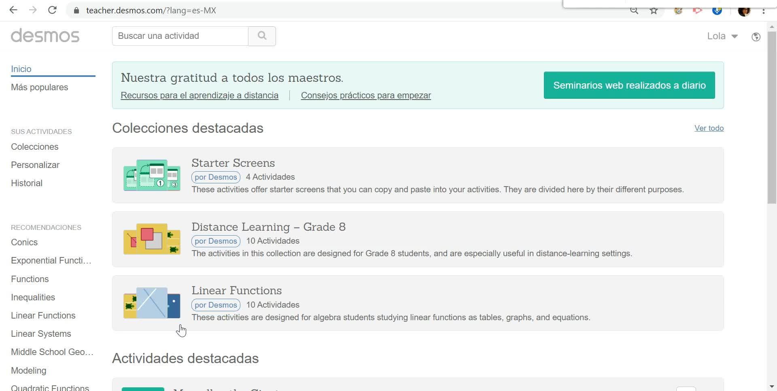Open Modeling recommendation
Viewport: 777px width, 391px height.
click(29, 371)
